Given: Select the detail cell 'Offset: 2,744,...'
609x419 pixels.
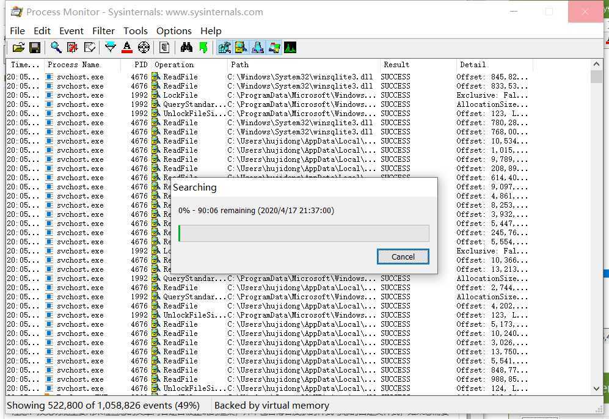Looking at the screenshot, I should tap(492, 288).
